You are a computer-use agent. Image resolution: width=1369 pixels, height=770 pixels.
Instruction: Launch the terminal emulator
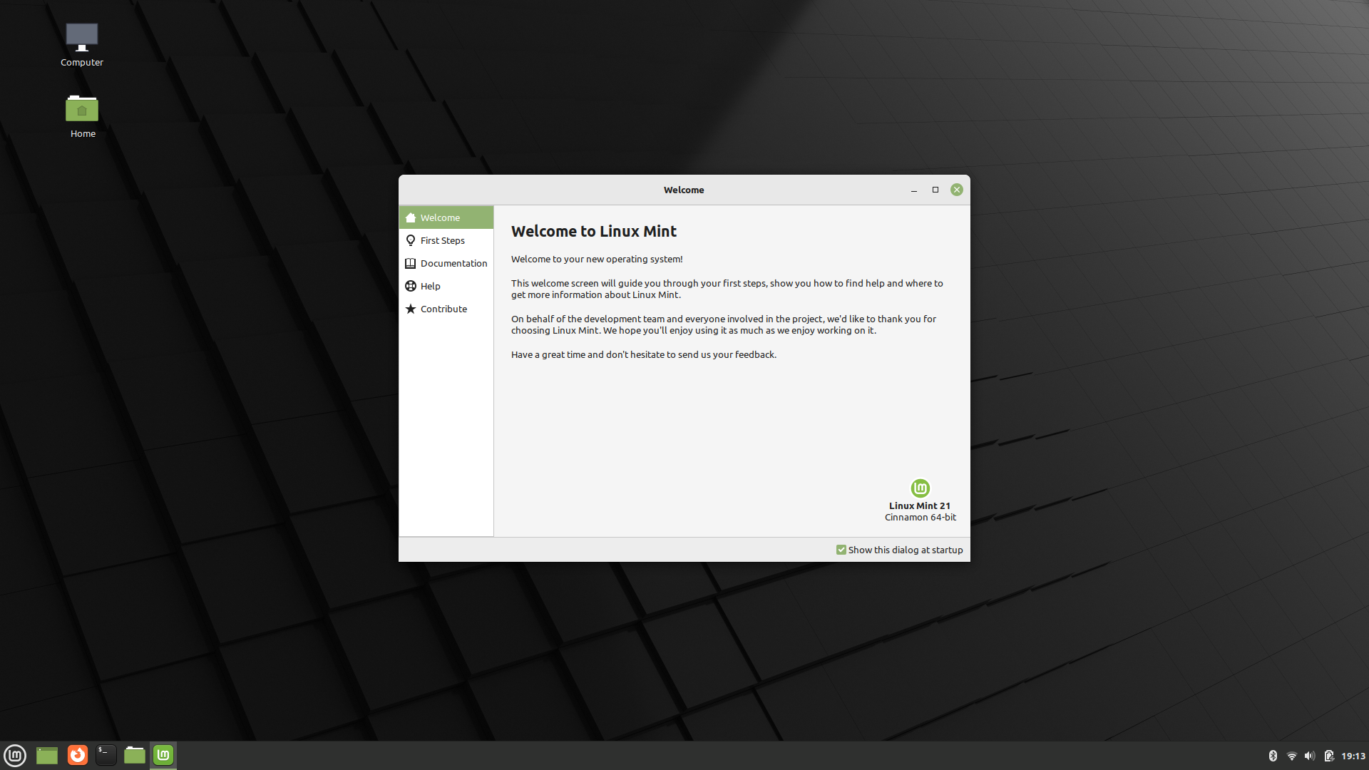click(x=106, y=754)
